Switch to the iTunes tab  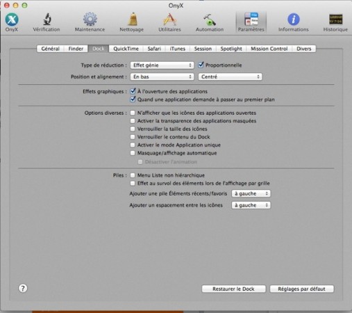coord(178,49)
